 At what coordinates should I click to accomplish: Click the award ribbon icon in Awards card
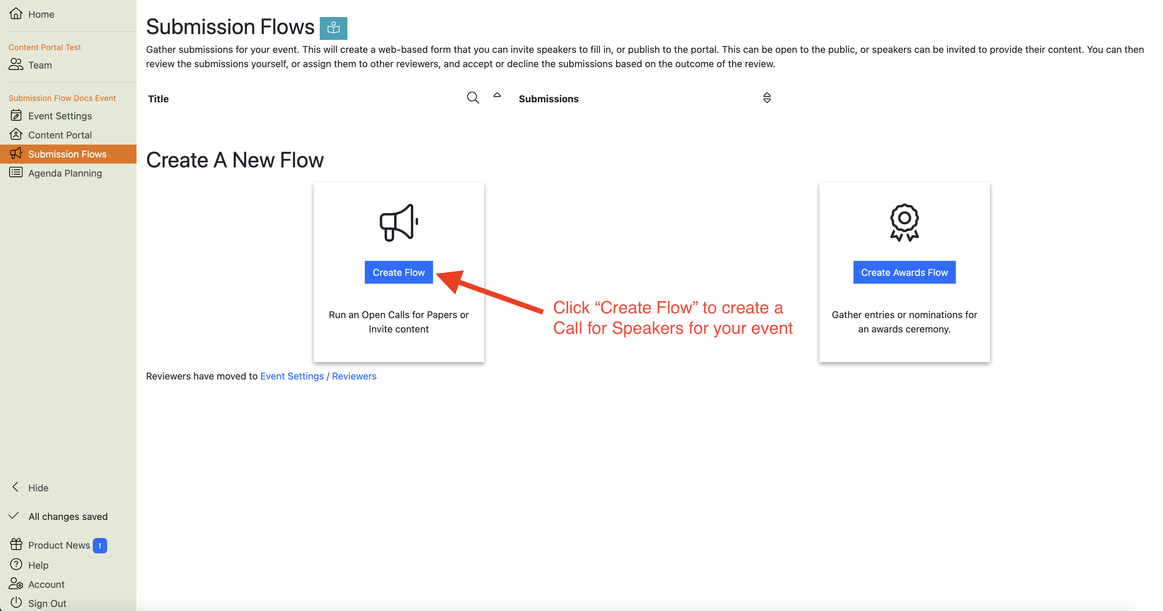[x=904, y=222]
